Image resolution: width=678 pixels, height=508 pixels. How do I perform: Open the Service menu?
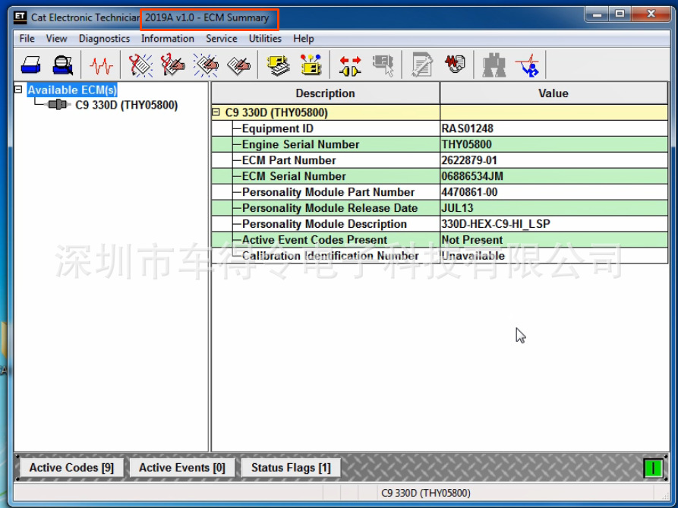pos(222,39)
